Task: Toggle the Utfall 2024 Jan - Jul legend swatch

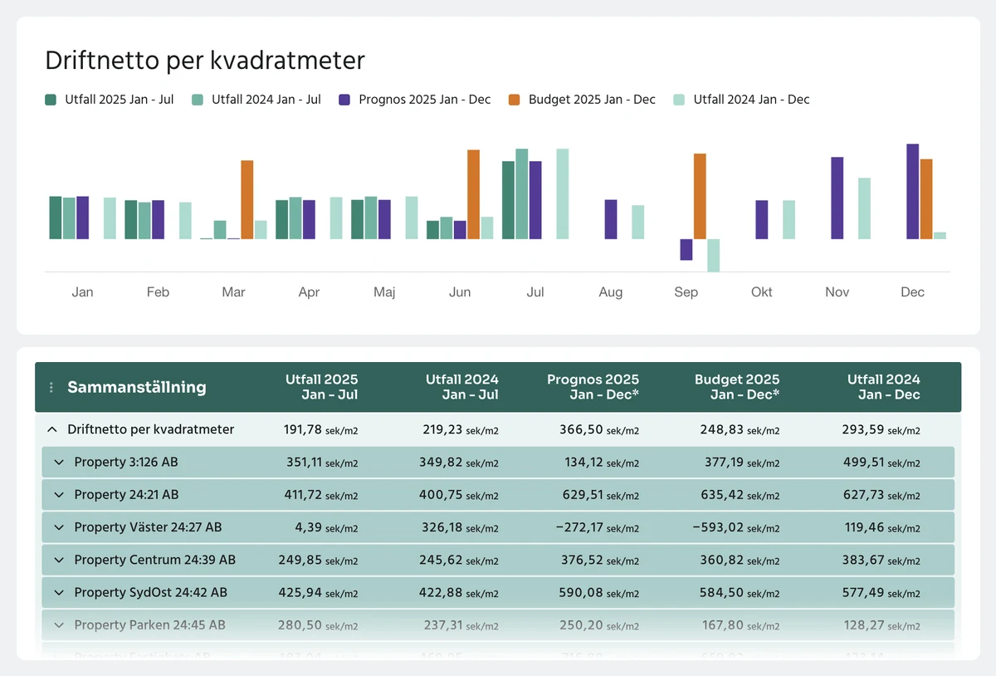Action: click(198, 100)
